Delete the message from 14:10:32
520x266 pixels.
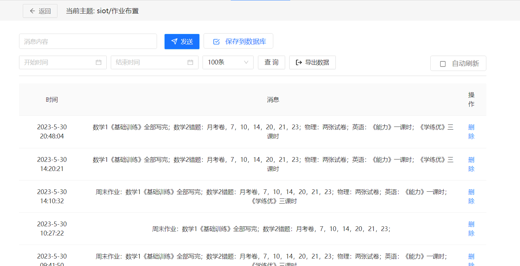[471, 196]
